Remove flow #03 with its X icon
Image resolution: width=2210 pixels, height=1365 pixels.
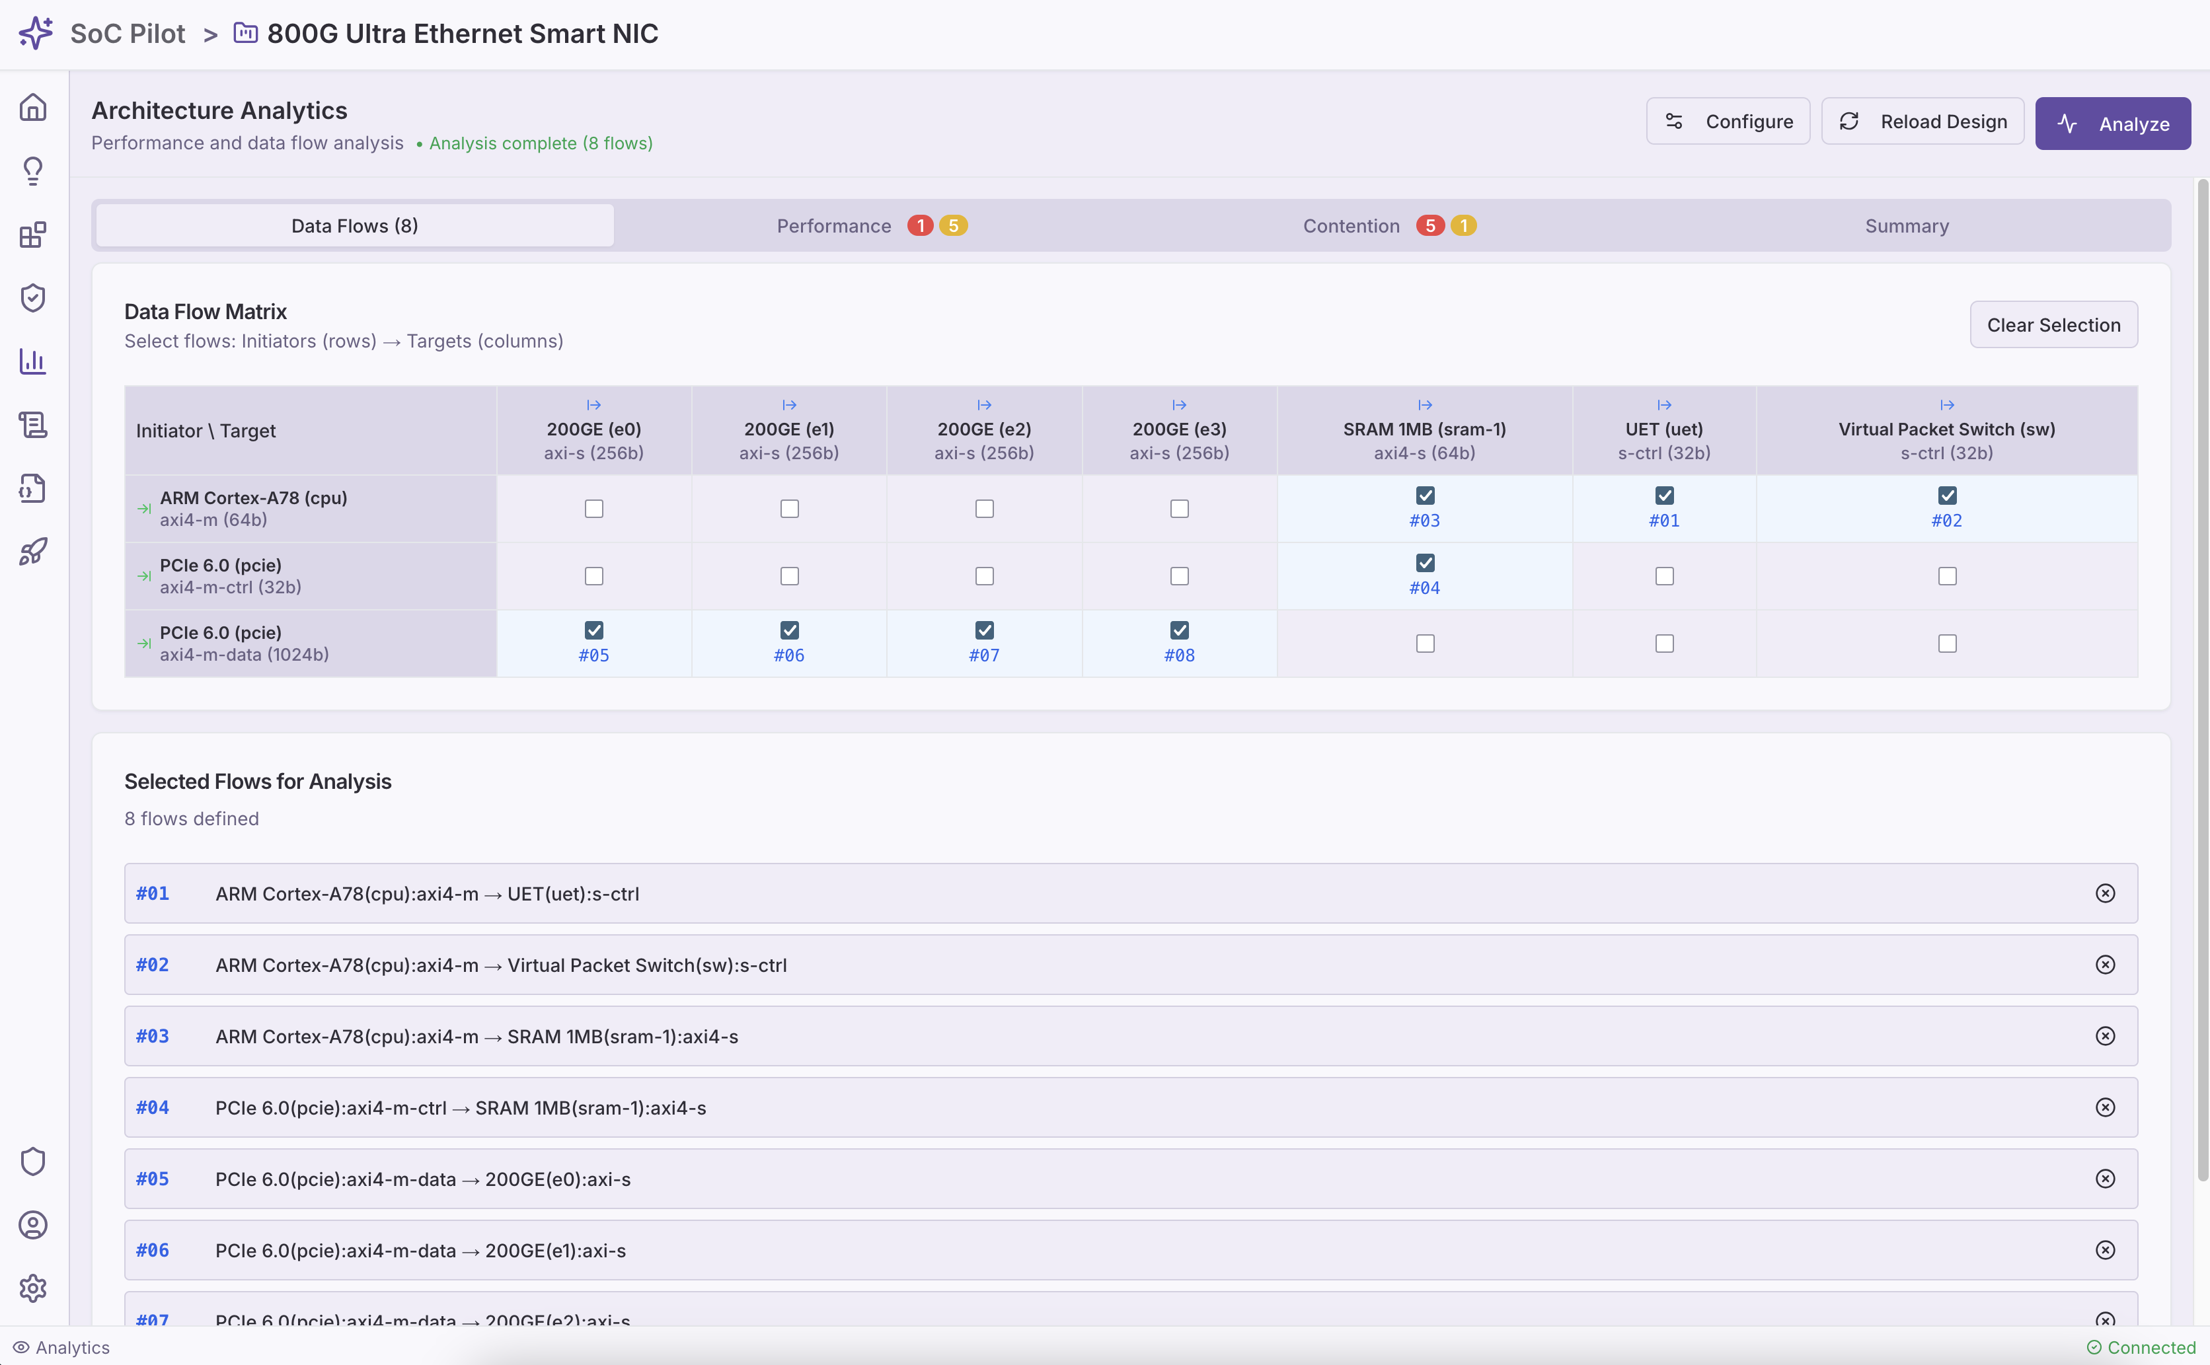[2104, 1037]
